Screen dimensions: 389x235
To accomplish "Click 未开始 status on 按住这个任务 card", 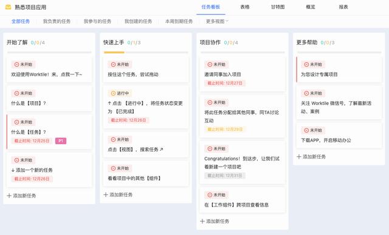I will (x=120, y=64).
